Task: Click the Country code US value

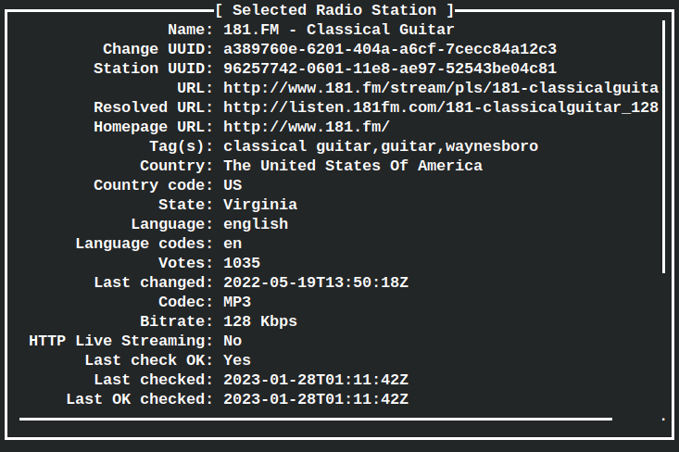Action: click(x=233, y=185)
